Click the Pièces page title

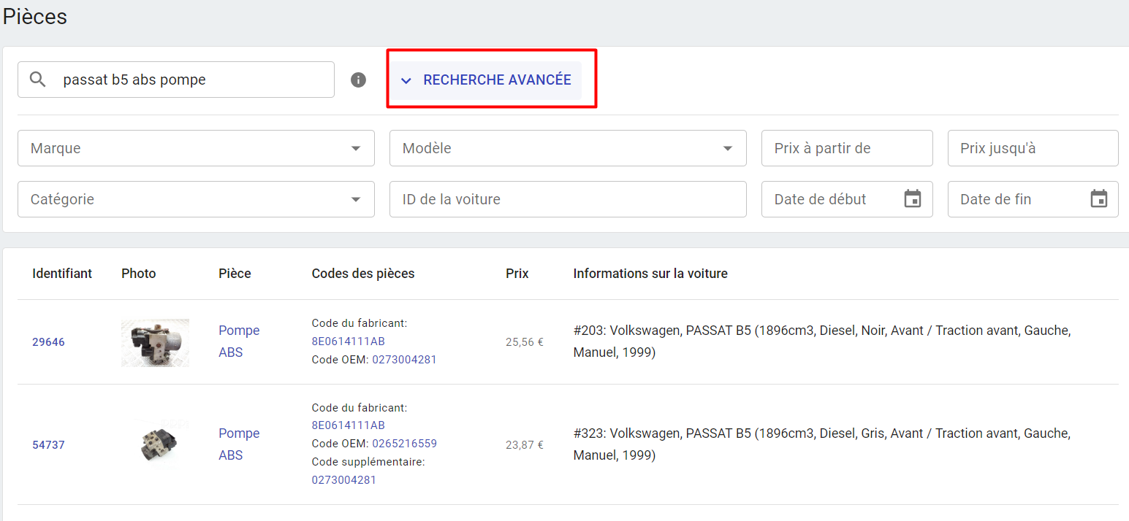35,16
